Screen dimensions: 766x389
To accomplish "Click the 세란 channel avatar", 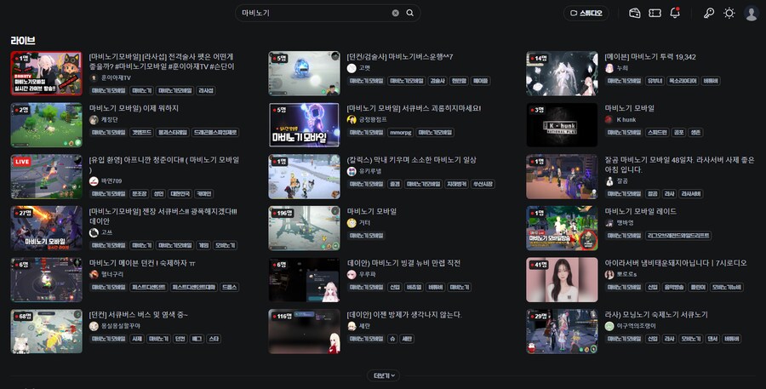I will pos(352,326).
